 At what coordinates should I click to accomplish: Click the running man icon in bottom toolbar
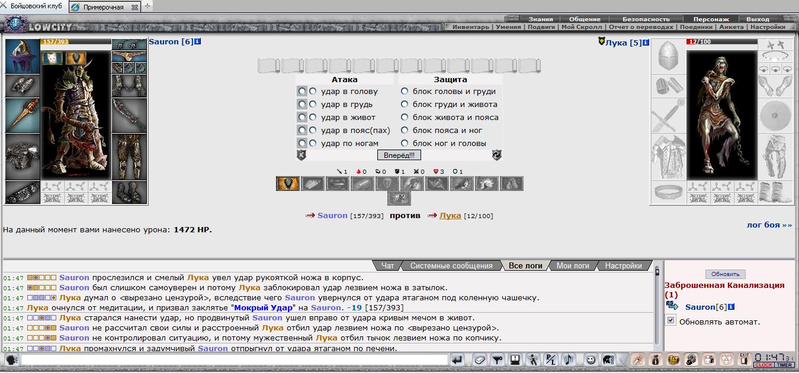533,359
